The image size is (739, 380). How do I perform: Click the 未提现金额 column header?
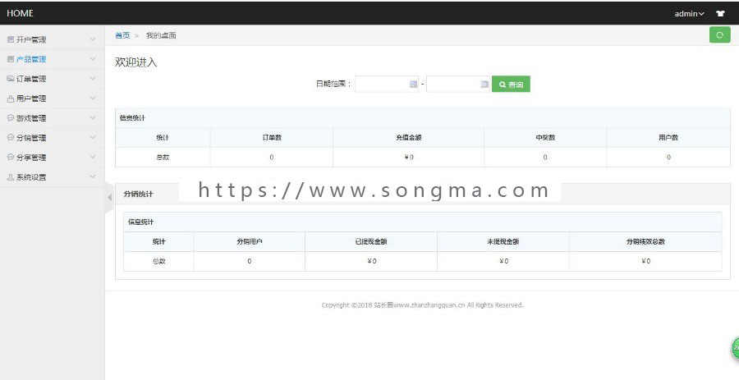coord(503,241)
